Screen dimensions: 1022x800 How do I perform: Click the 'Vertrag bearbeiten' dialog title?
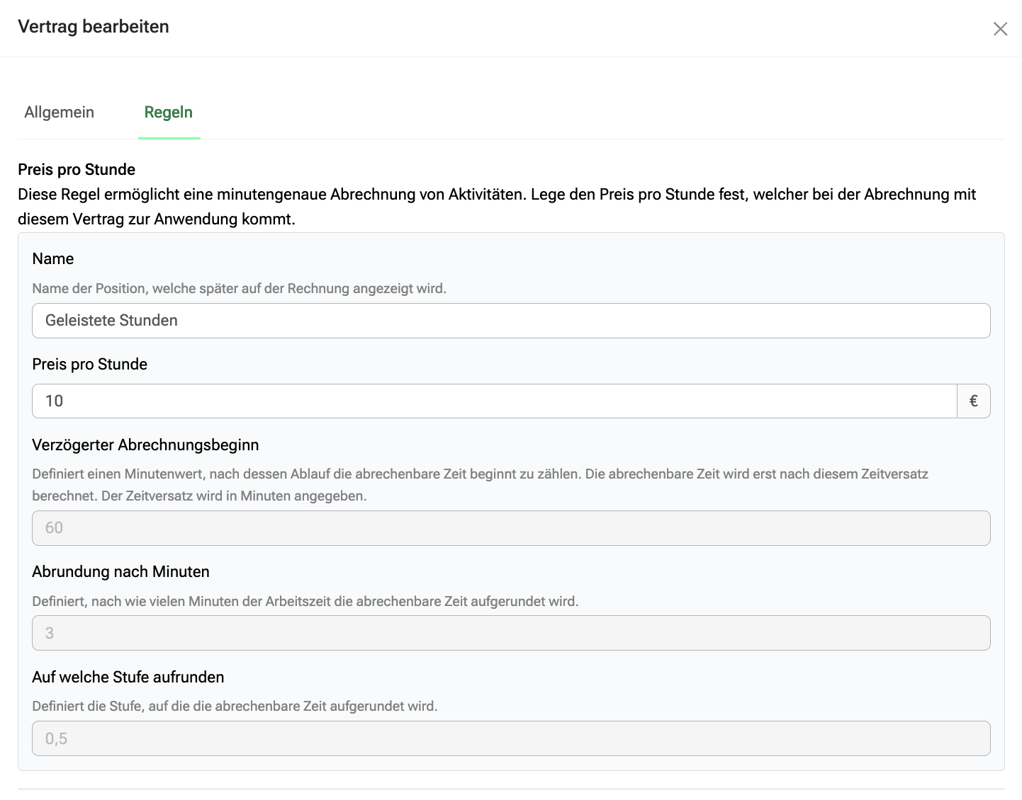click(x=94, y=27)
